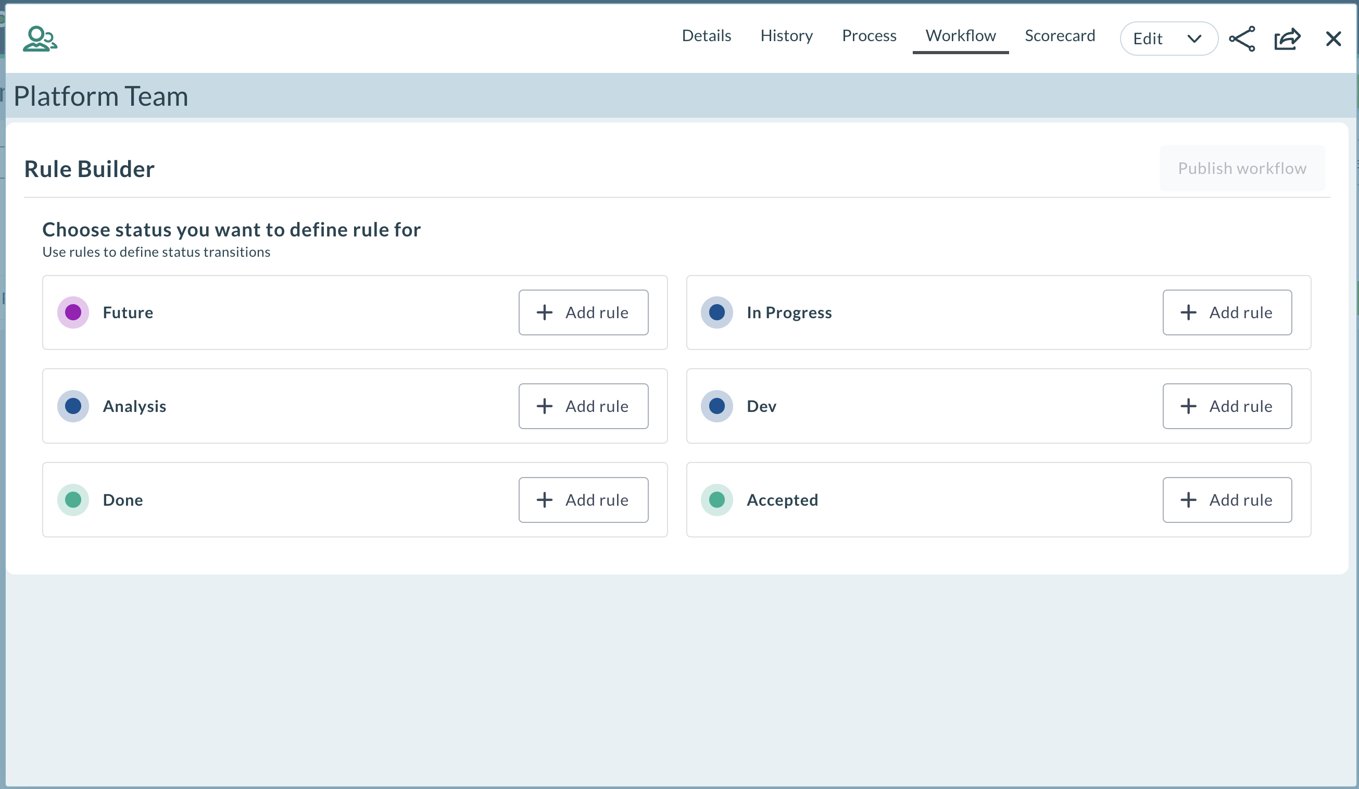Click 'Choose status you want to define rule for'

pyautogui.click(x=231, y=230)
